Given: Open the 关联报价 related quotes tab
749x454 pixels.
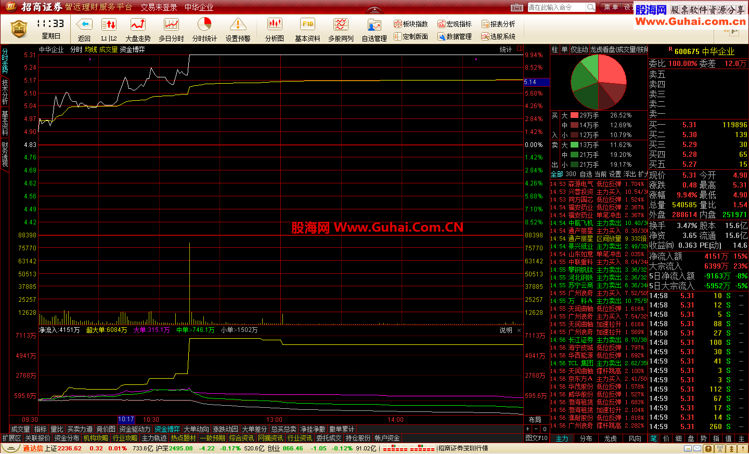Looking at the screenshot, I should click(37, 438).
